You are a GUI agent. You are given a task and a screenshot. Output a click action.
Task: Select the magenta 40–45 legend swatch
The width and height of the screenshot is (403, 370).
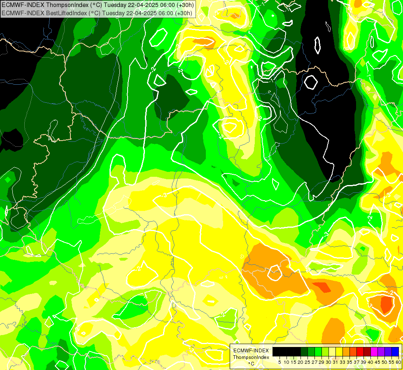click(374, 351)
